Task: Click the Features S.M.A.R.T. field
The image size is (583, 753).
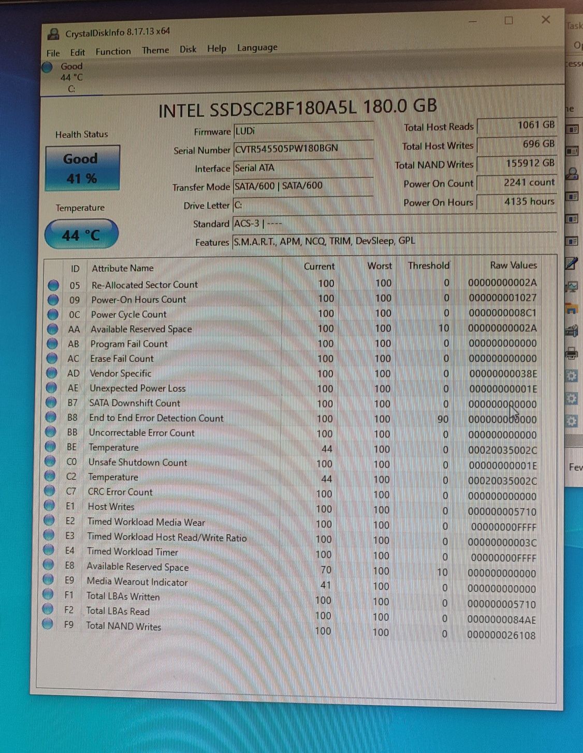Action: point(395,242)
